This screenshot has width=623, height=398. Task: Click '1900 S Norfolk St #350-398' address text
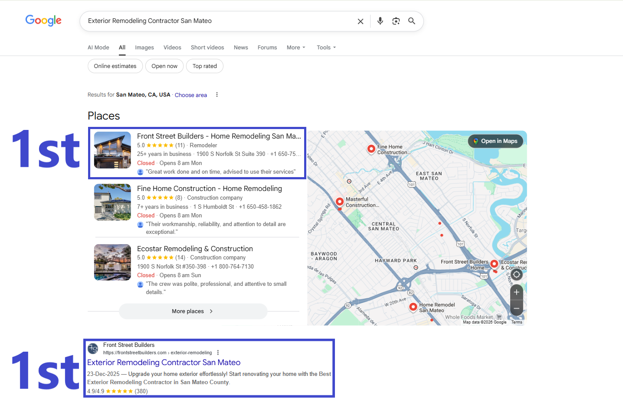172,267
